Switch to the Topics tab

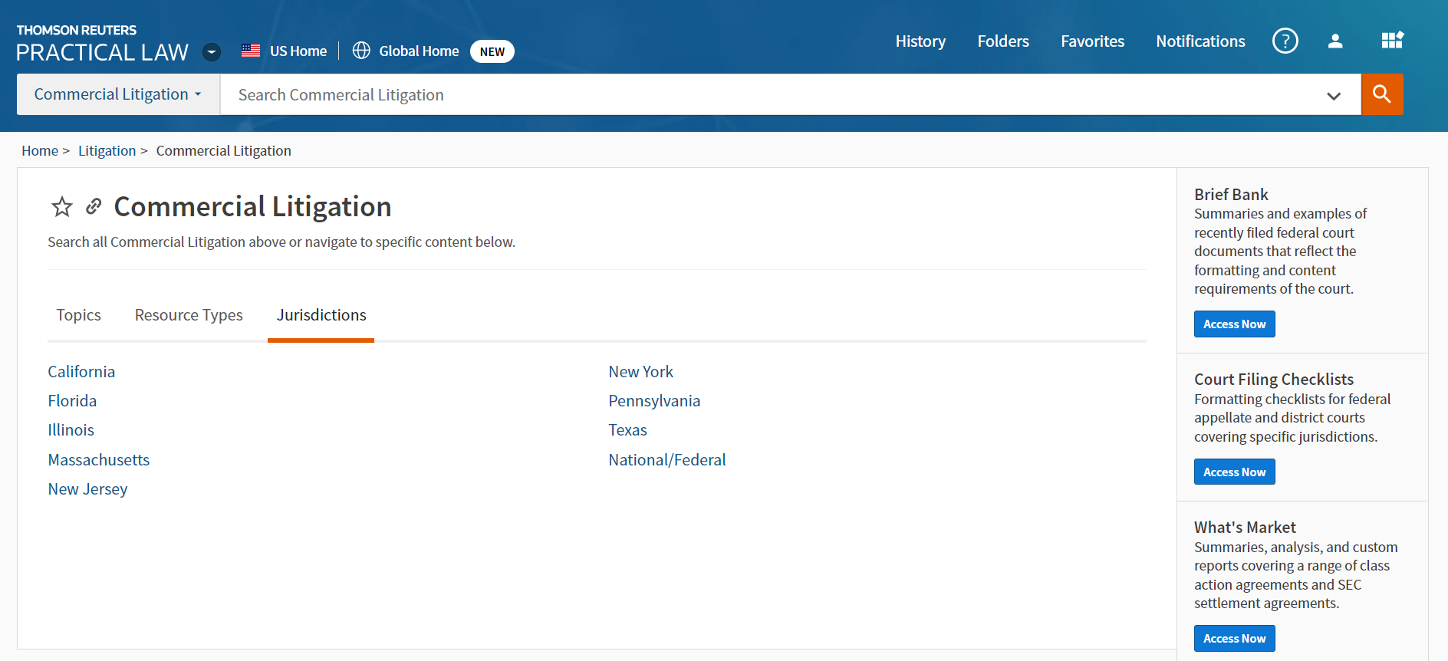(78, 315)
